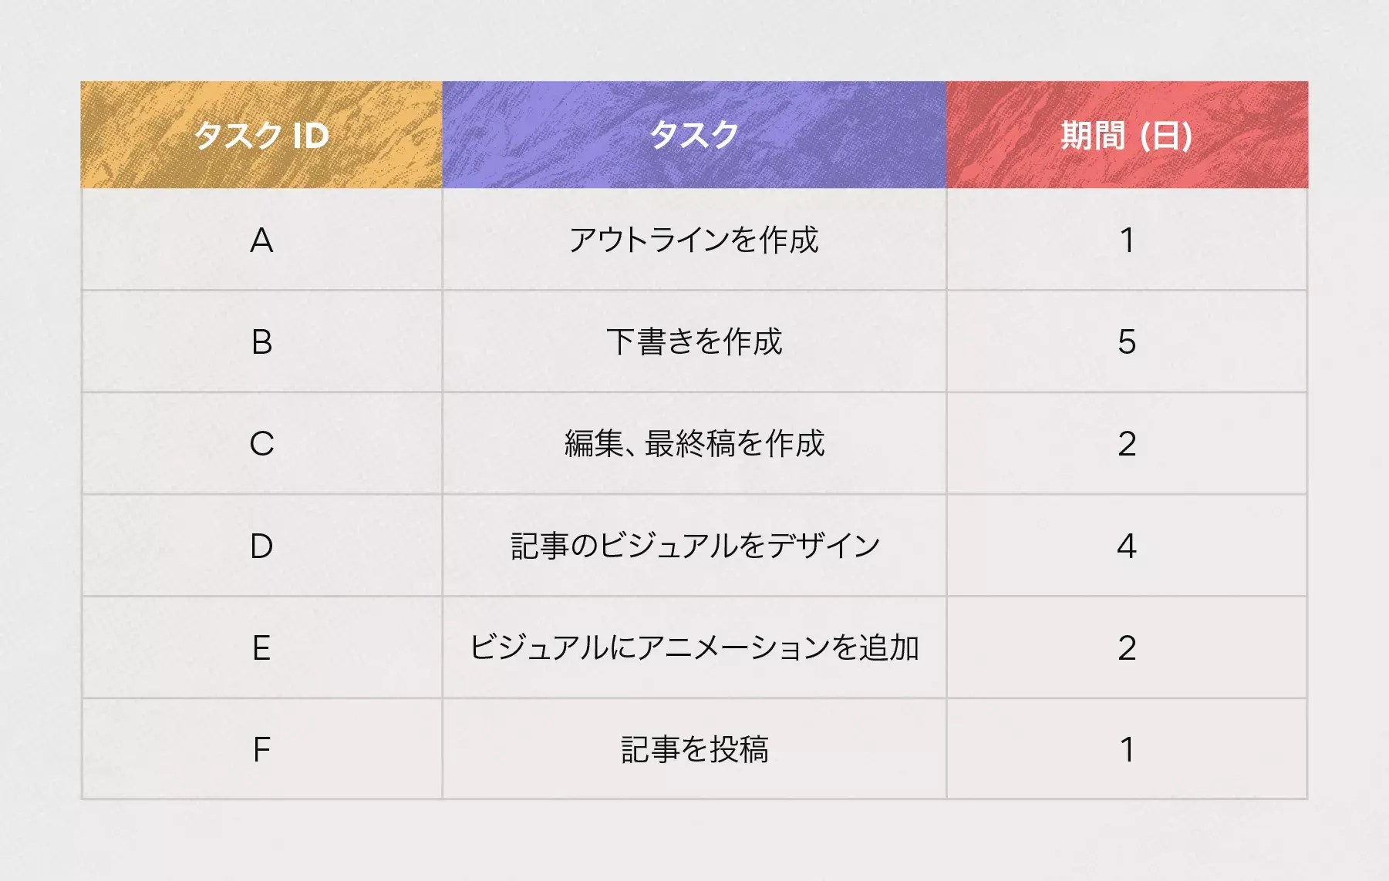Click duration value 1 for task A
The height and width of the screenshot is (881, 1389).
(x=1127, y=240)
